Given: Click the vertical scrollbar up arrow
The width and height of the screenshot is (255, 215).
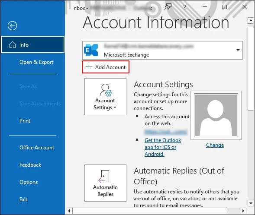Looking at the screenshot, I should [x=251, y=21].
